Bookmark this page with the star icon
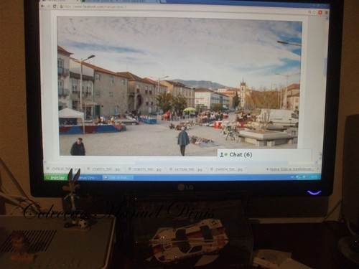This screenshot has height=269, width=359. point(314,12)
